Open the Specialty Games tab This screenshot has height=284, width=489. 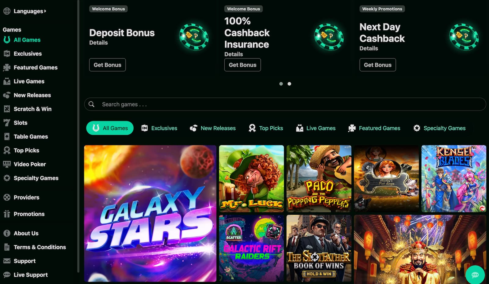pos(439,128)
